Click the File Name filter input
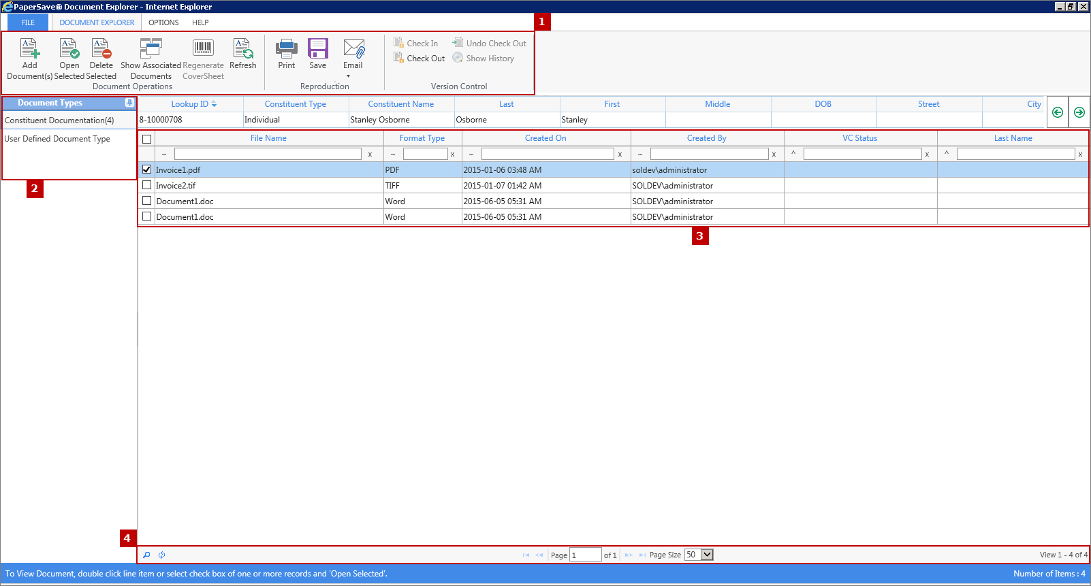 [x=268, y=154]
